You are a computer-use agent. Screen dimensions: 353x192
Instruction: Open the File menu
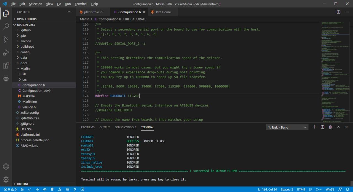[13, 4]
